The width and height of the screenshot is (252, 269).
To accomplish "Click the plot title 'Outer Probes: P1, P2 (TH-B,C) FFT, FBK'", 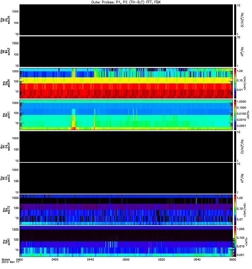I will pyautogui.click(x=126, y=2).
